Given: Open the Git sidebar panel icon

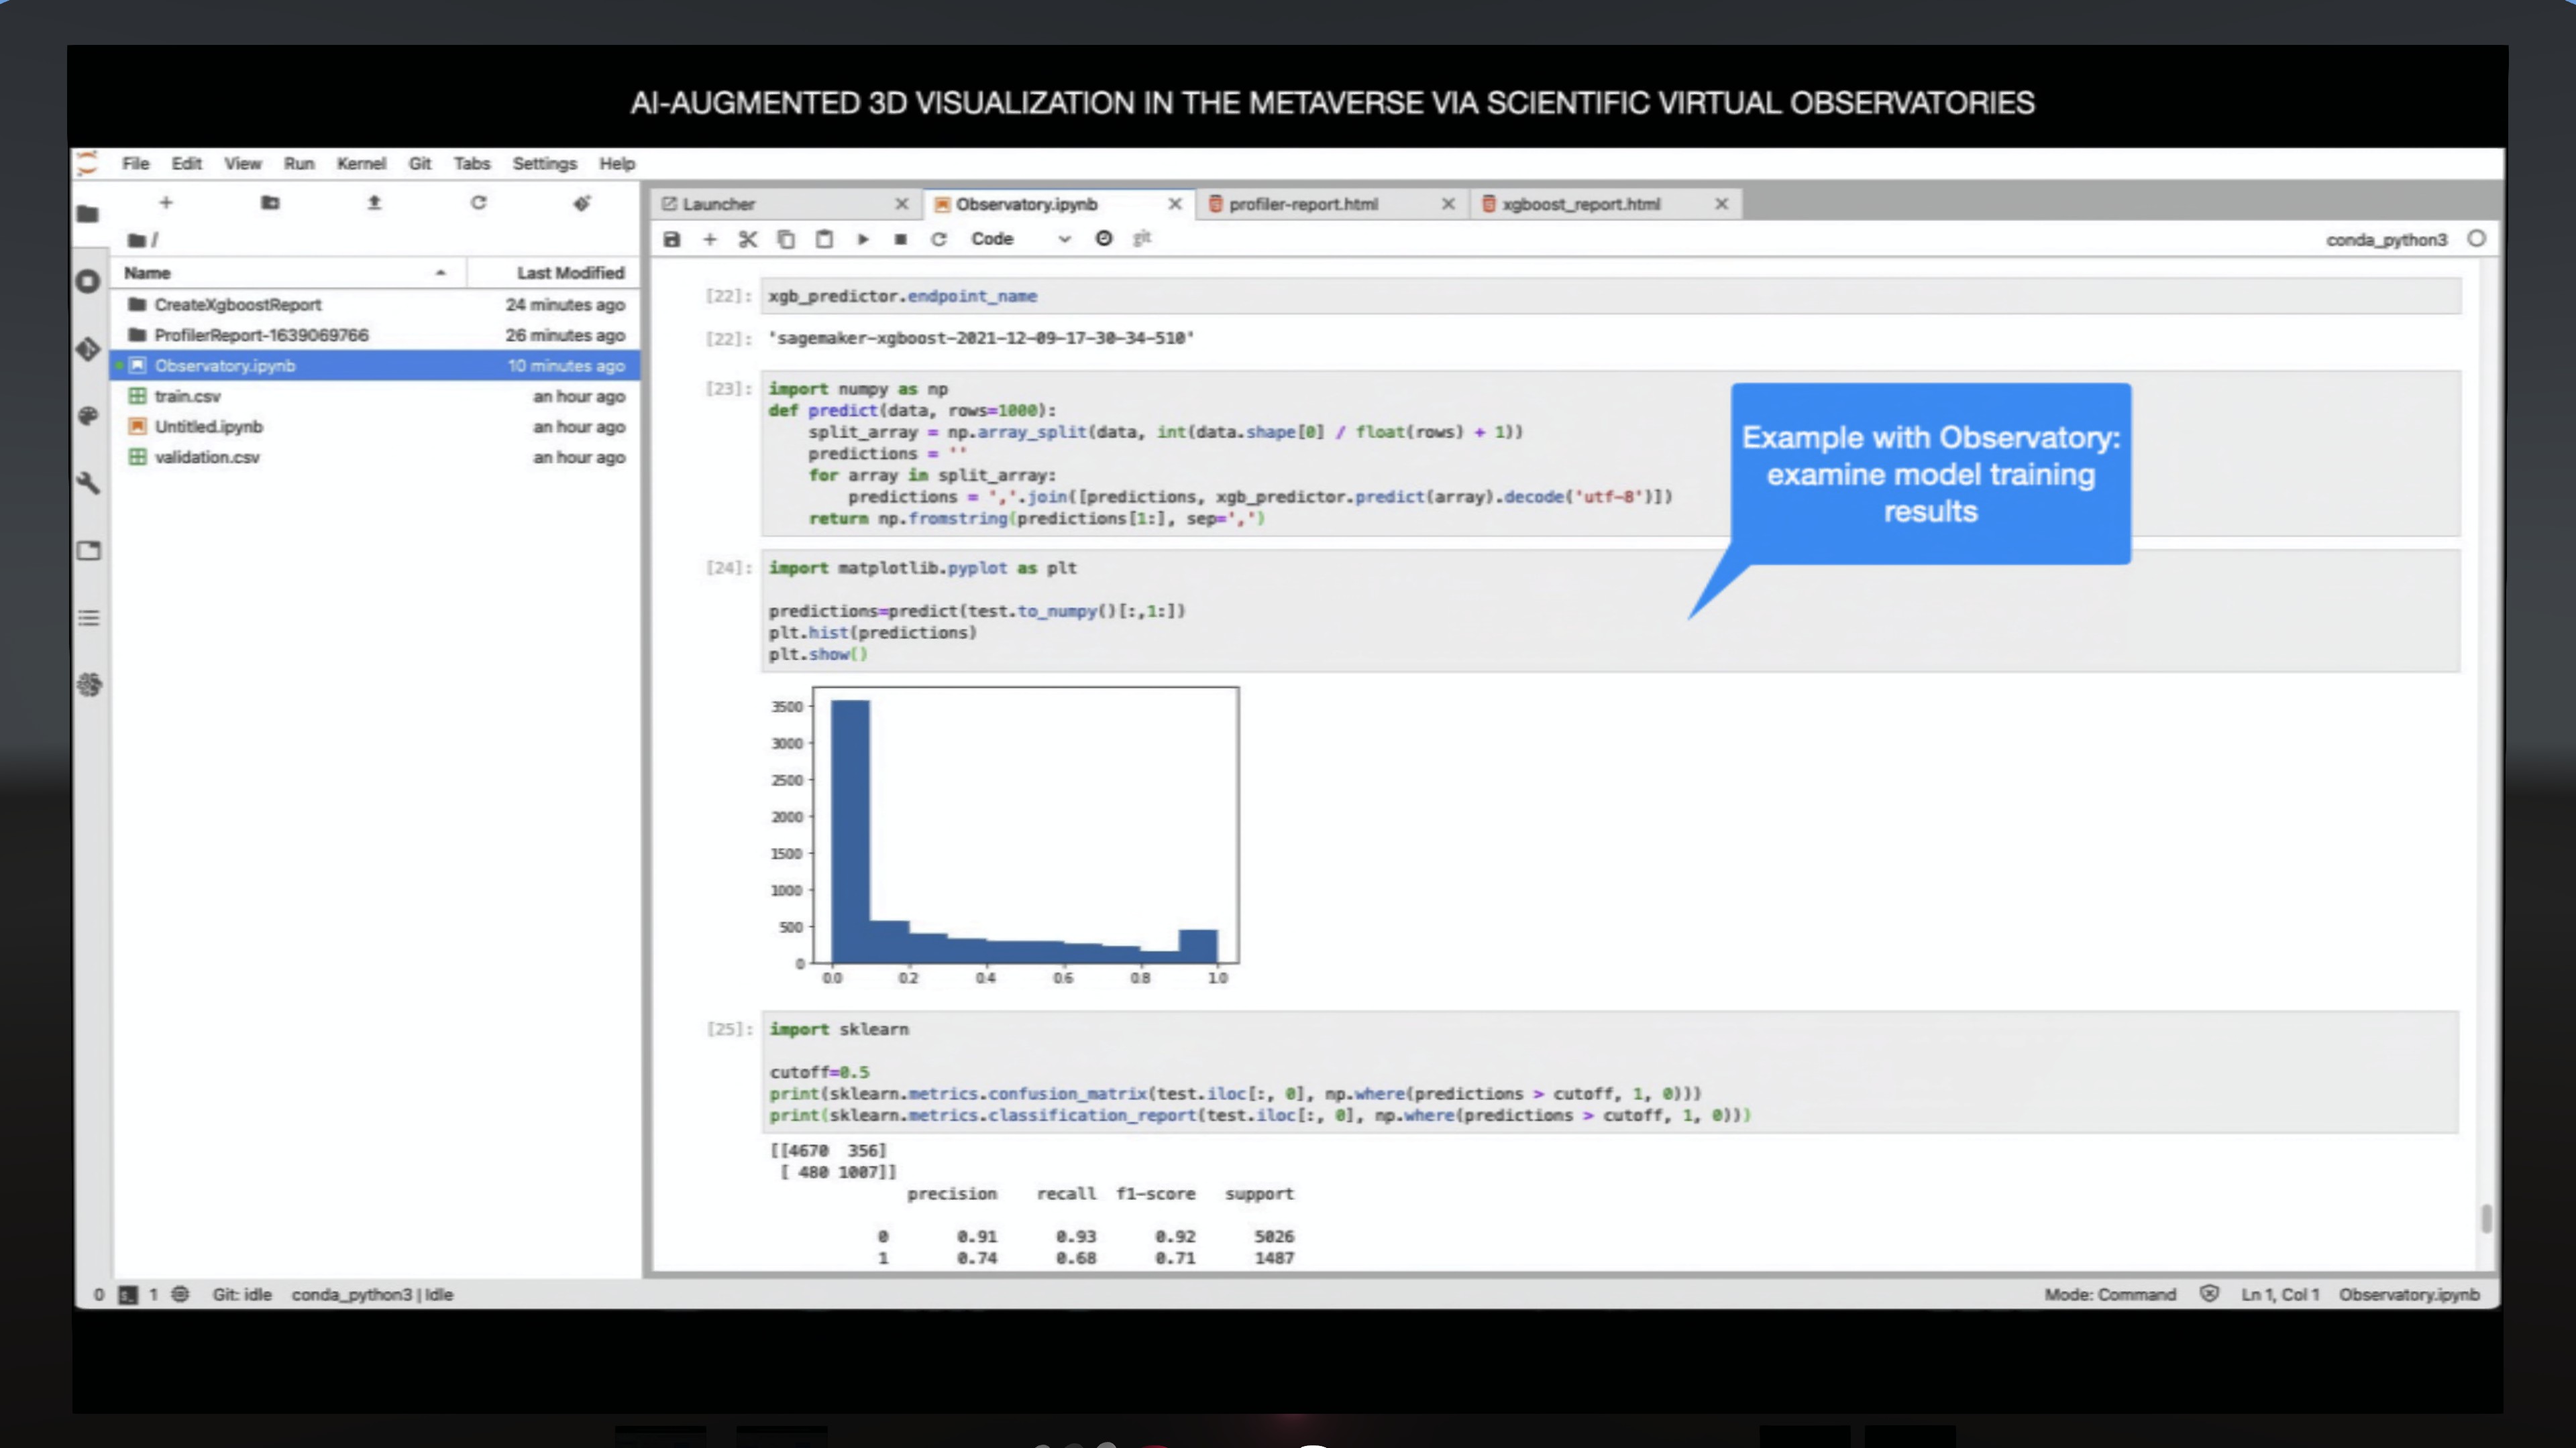Looking at the screenshot, I should click(88, 349).
